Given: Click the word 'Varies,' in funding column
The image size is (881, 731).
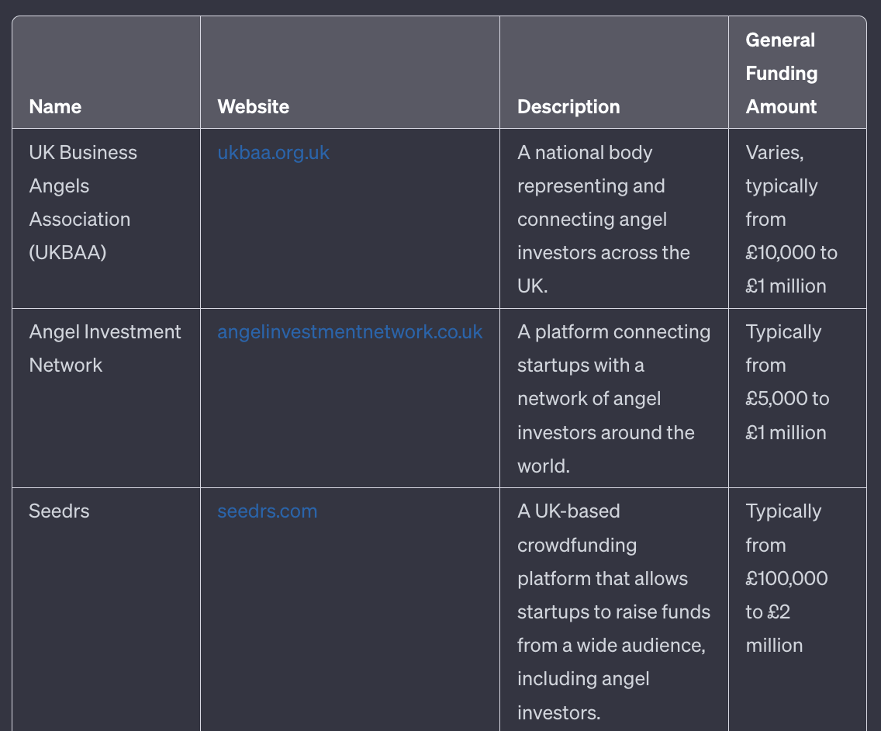Looking at the screenshot, I should [x=775, y=153].
